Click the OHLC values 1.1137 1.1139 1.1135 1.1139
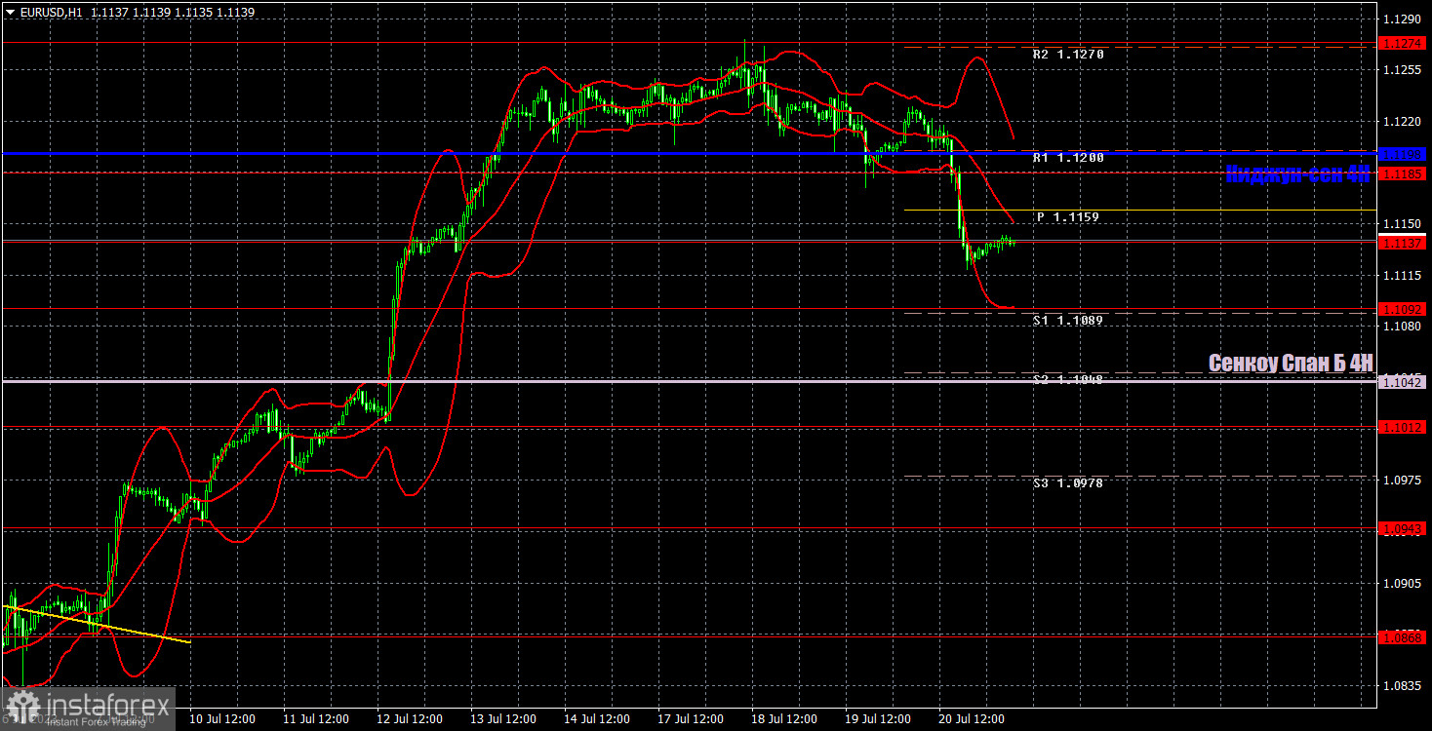Screen dimensions: 1432x731 tap(171, 12)
